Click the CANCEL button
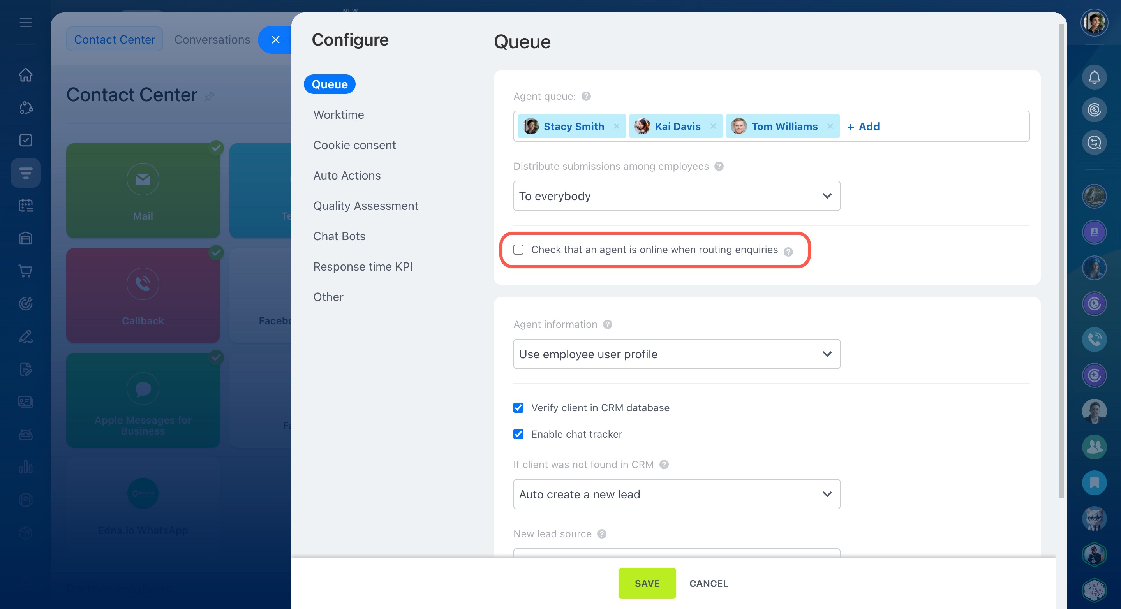The image size is (1121, 609). pos(709,583)
